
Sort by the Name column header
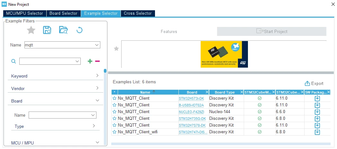coord(148,92)
